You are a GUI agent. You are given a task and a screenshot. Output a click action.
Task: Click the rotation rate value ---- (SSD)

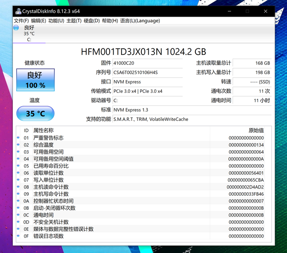pyautogui.click(x=252, y=82)
